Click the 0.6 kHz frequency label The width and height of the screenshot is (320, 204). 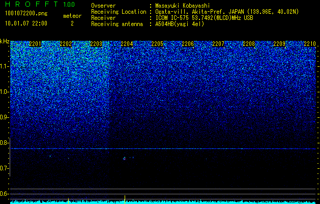[4, 194]
